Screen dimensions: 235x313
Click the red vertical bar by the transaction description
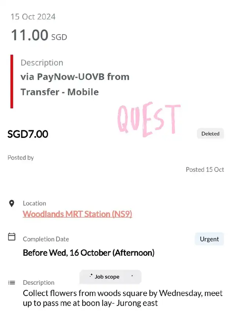[12, 81]
